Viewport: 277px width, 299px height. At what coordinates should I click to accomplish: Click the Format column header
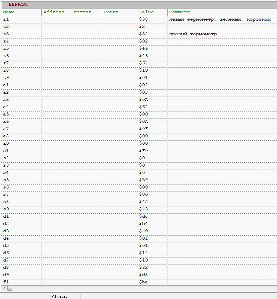click(83, 12)
